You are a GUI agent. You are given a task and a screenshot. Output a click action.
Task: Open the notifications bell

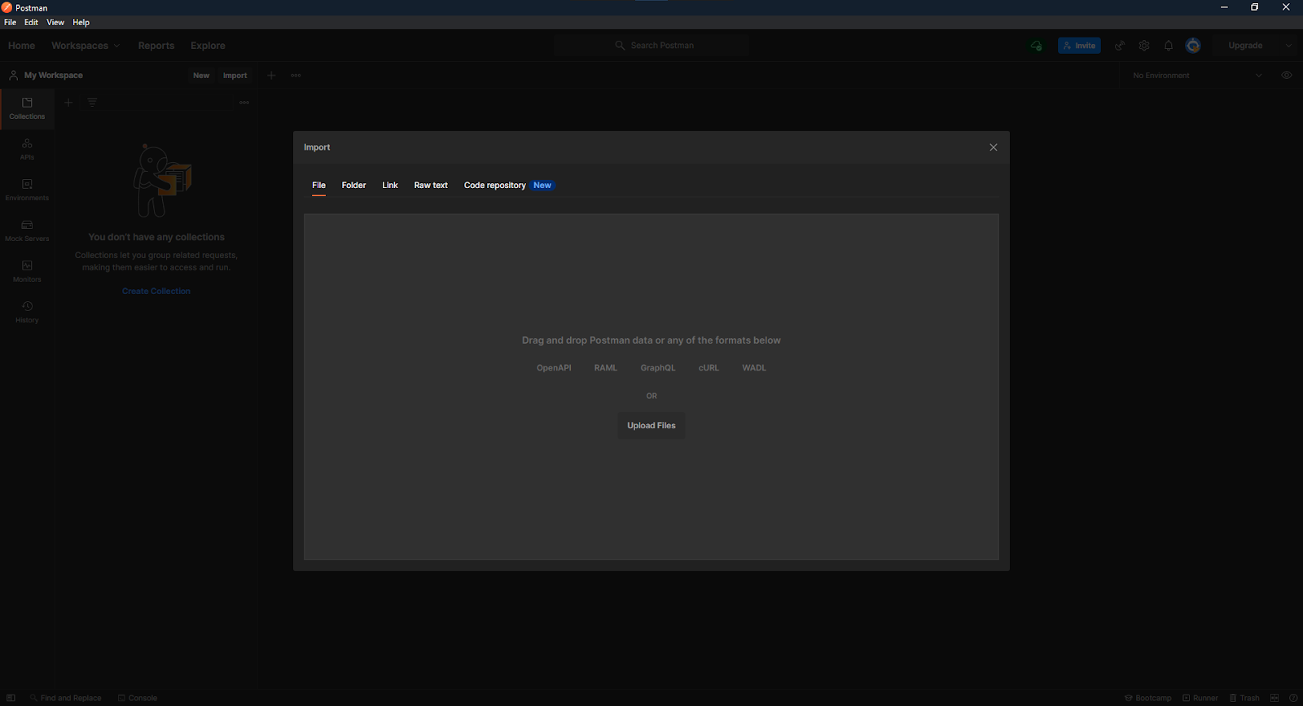pyautogui.click(x=1169, y=46)
